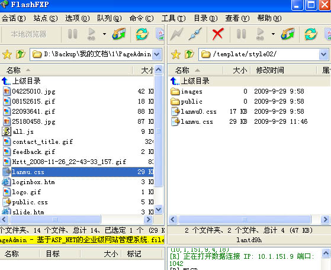Refresh the local file list
This screenshot has height=270, width=331.
142,34
